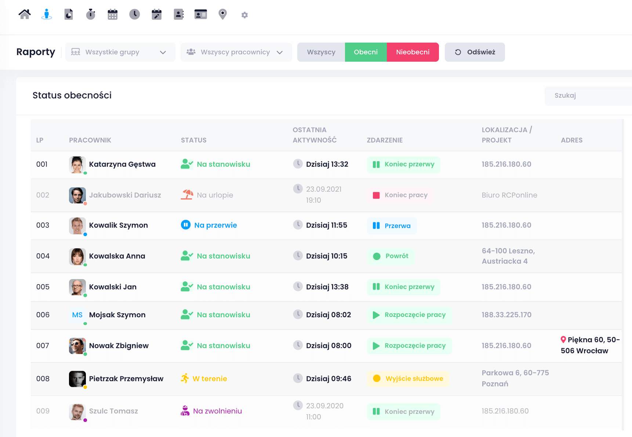Sort by the PRACOWNIK column header
The image size is (632, 437).
coord(90,140)
